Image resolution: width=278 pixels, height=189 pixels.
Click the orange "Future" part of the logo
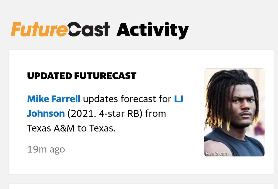coord(39,29)
